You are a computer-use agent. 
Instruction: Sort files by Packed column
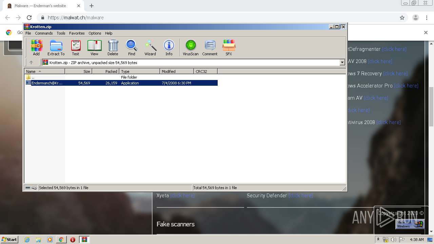click(105, 71)
